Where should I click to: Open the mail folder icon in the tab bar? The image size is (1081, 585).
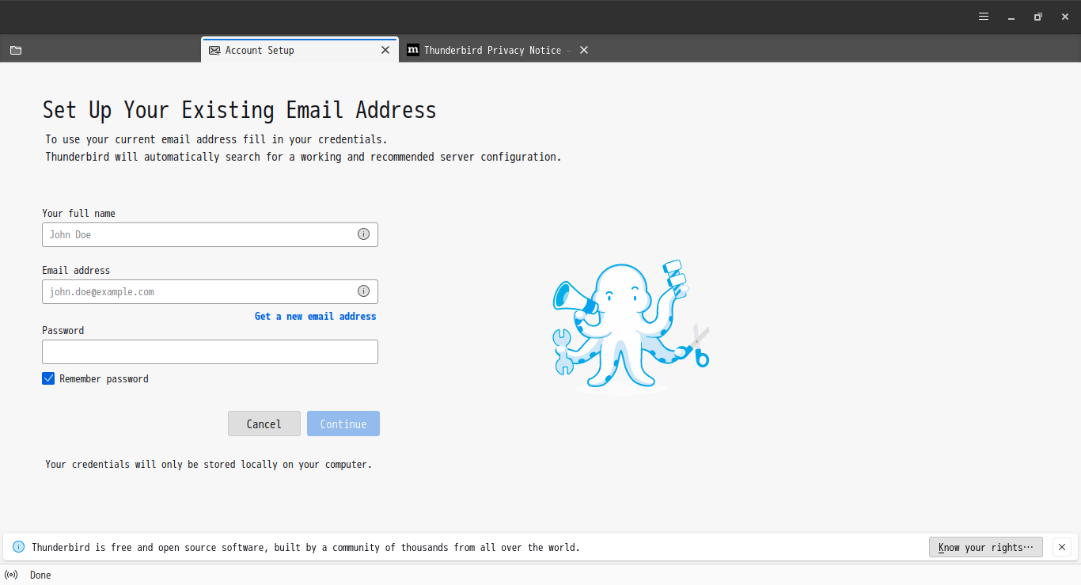pyautogui.click(x=16, y=50)
